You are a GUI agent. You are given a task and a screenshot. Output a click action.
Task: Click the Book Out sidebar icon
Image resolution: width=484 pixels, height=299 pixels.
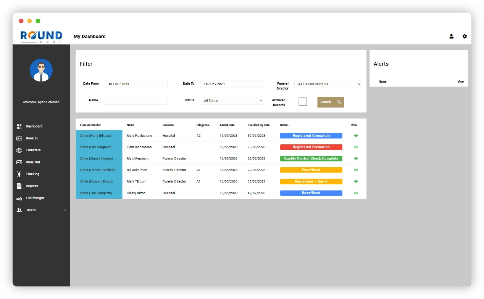tap(19, 162)
